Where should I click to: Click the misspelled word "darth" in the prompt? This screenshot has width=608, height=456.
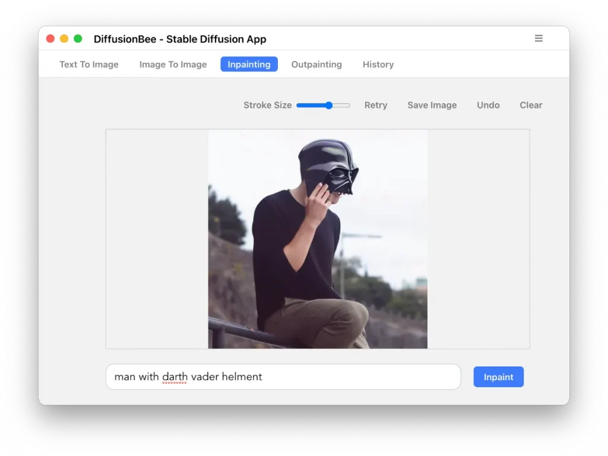(x=175, y=377)
